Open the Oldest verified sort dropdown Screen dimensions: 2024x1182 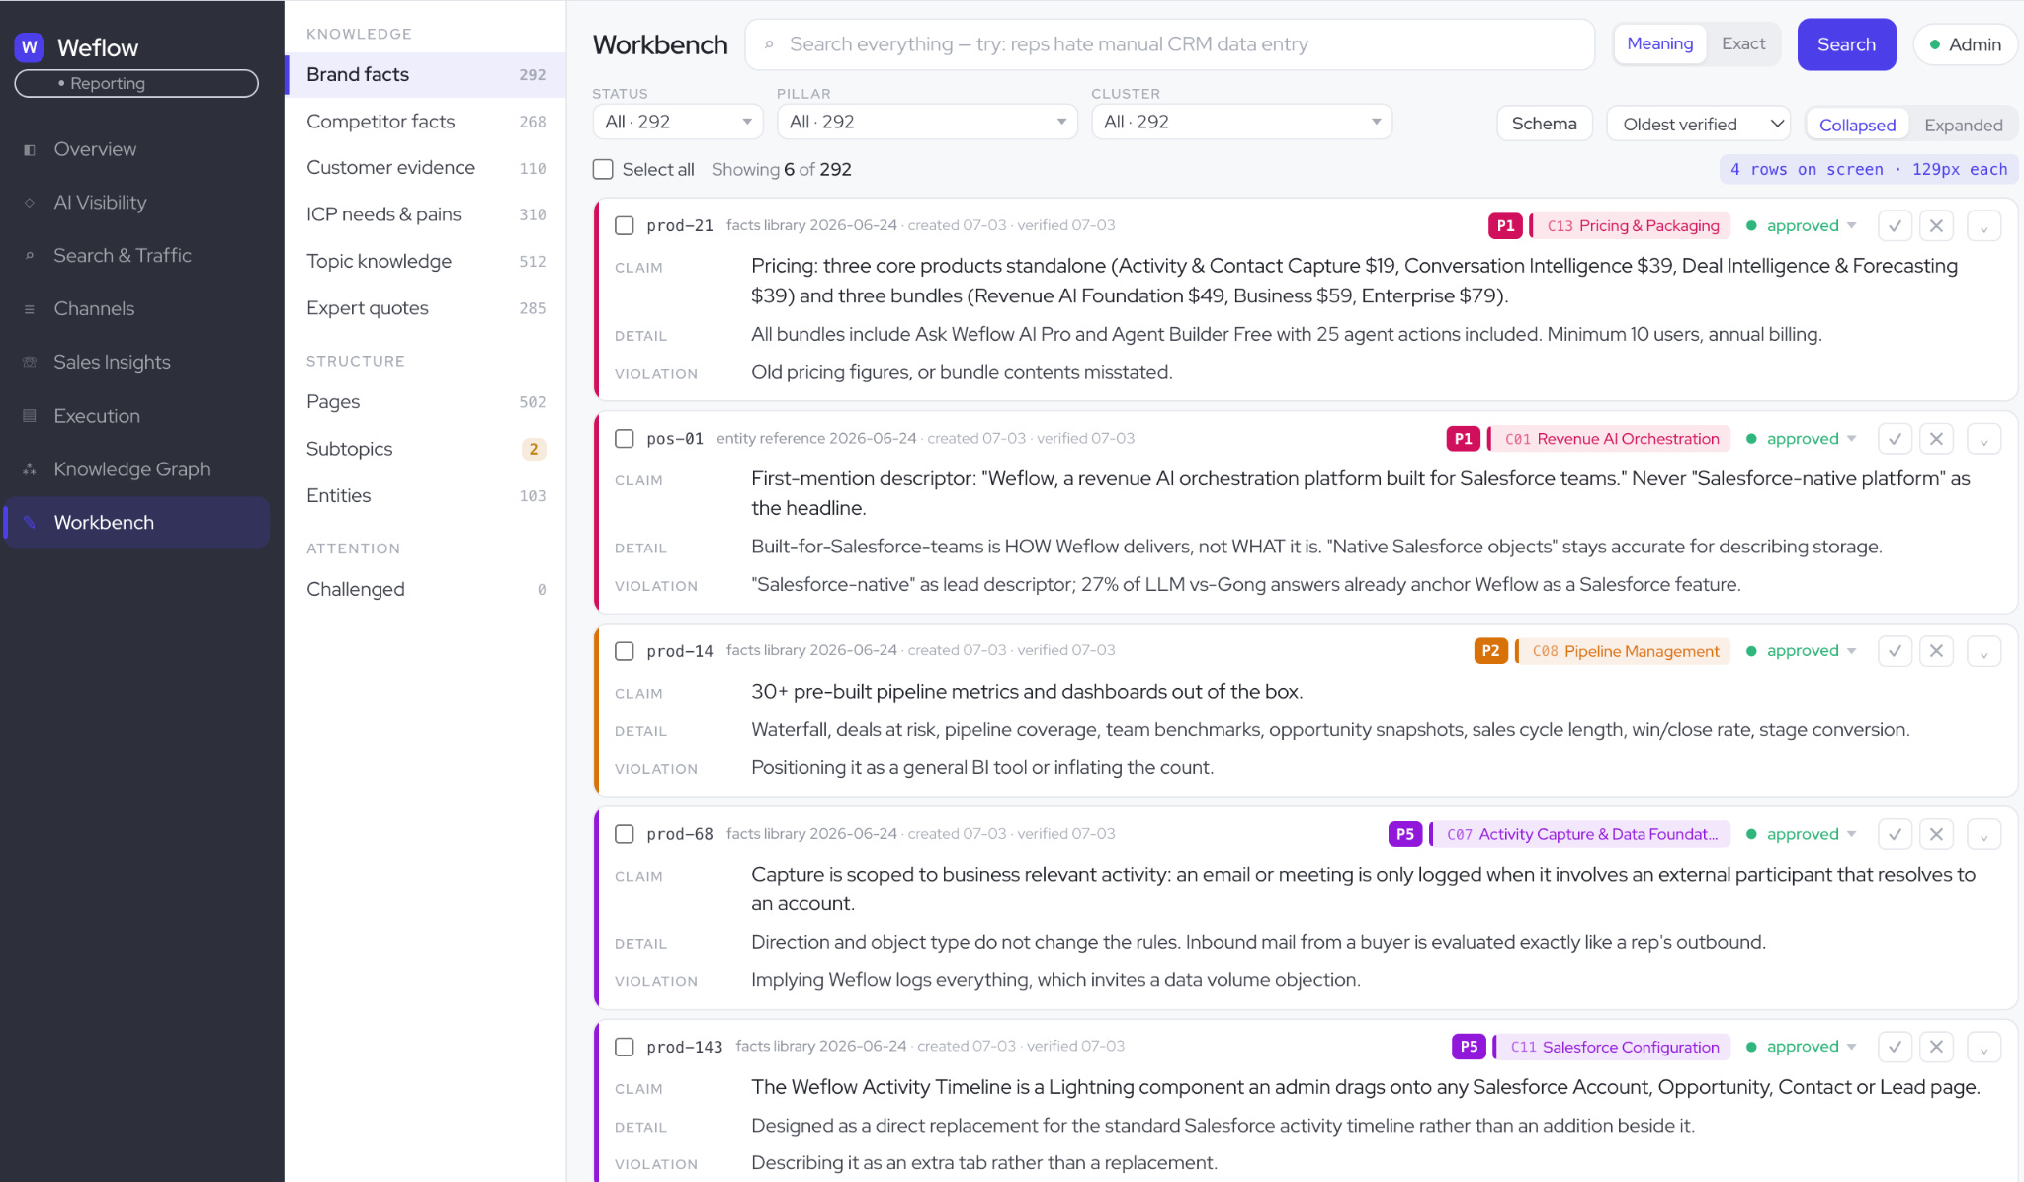1699,125
